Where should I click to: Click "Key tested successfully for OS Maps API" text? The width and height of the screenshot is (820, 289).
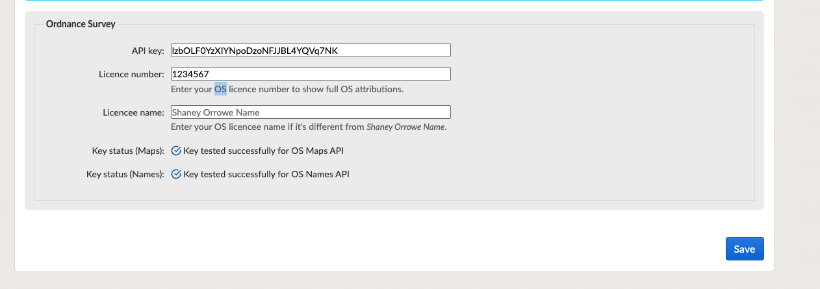coord(264,151)
